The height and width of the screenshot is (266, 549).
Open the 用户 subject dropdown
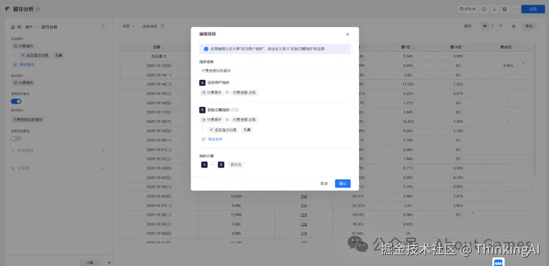pyautogui.click(x=31, y=27)
